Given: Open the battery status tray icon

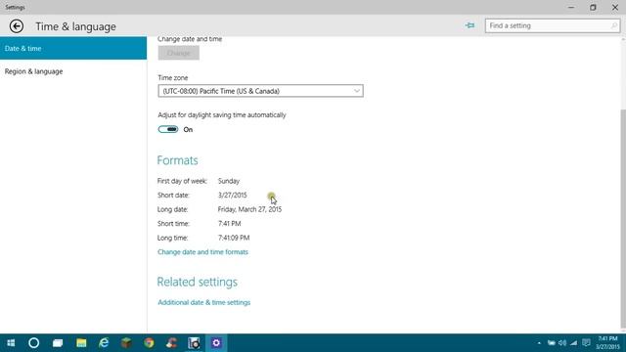Looking at the screenshot, I should tap(551, 343).
